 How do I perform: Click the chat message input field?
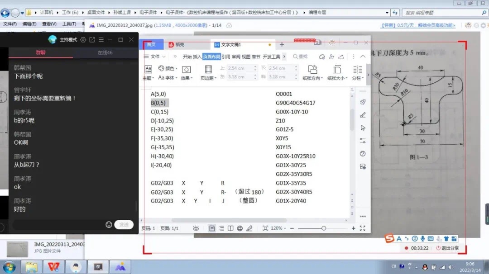coord(57,225)
